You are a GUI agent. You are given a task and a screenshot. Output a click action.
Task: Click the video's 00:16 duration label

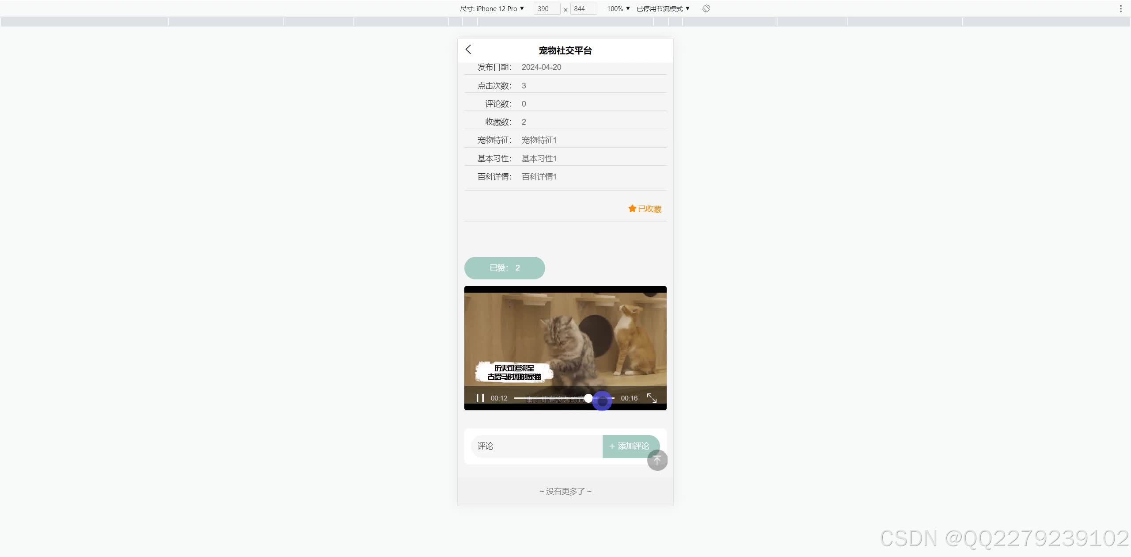point(629,398)
